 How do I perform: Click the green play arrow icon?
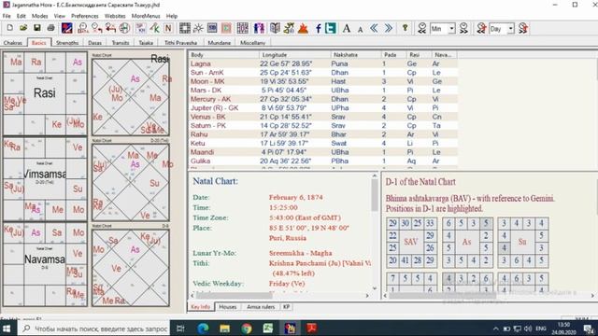(226, 28)
